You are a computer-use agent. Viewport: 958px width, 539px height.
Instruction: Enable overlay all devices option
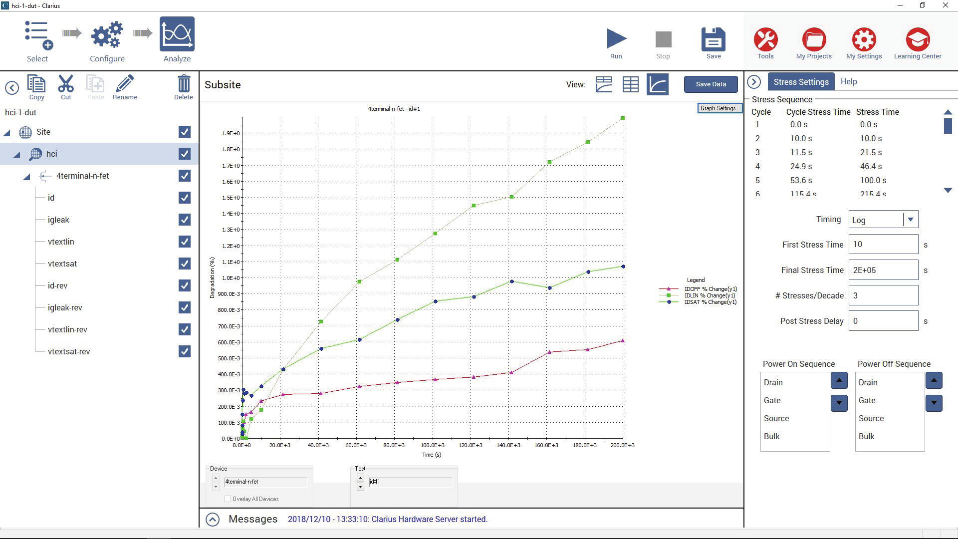click(x=229, y=499)
